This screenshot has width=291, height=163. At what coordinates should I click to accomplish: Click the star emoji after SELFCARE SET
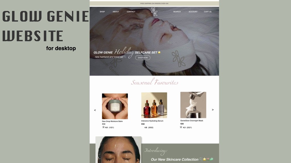coord(159,52)
